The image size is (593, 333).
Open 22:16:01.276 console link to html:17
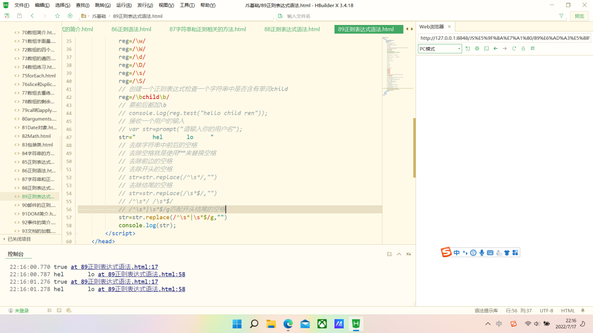coord(114,282)
